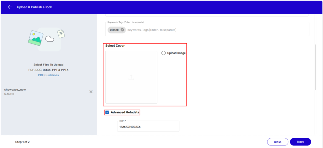Screen dimensions: 323x148
Task: Uncheck the Advanced Metadata checkbox
Action: [107, 112]
